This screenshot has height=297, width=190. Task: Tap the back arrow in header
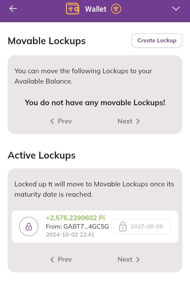click(13, 9)
